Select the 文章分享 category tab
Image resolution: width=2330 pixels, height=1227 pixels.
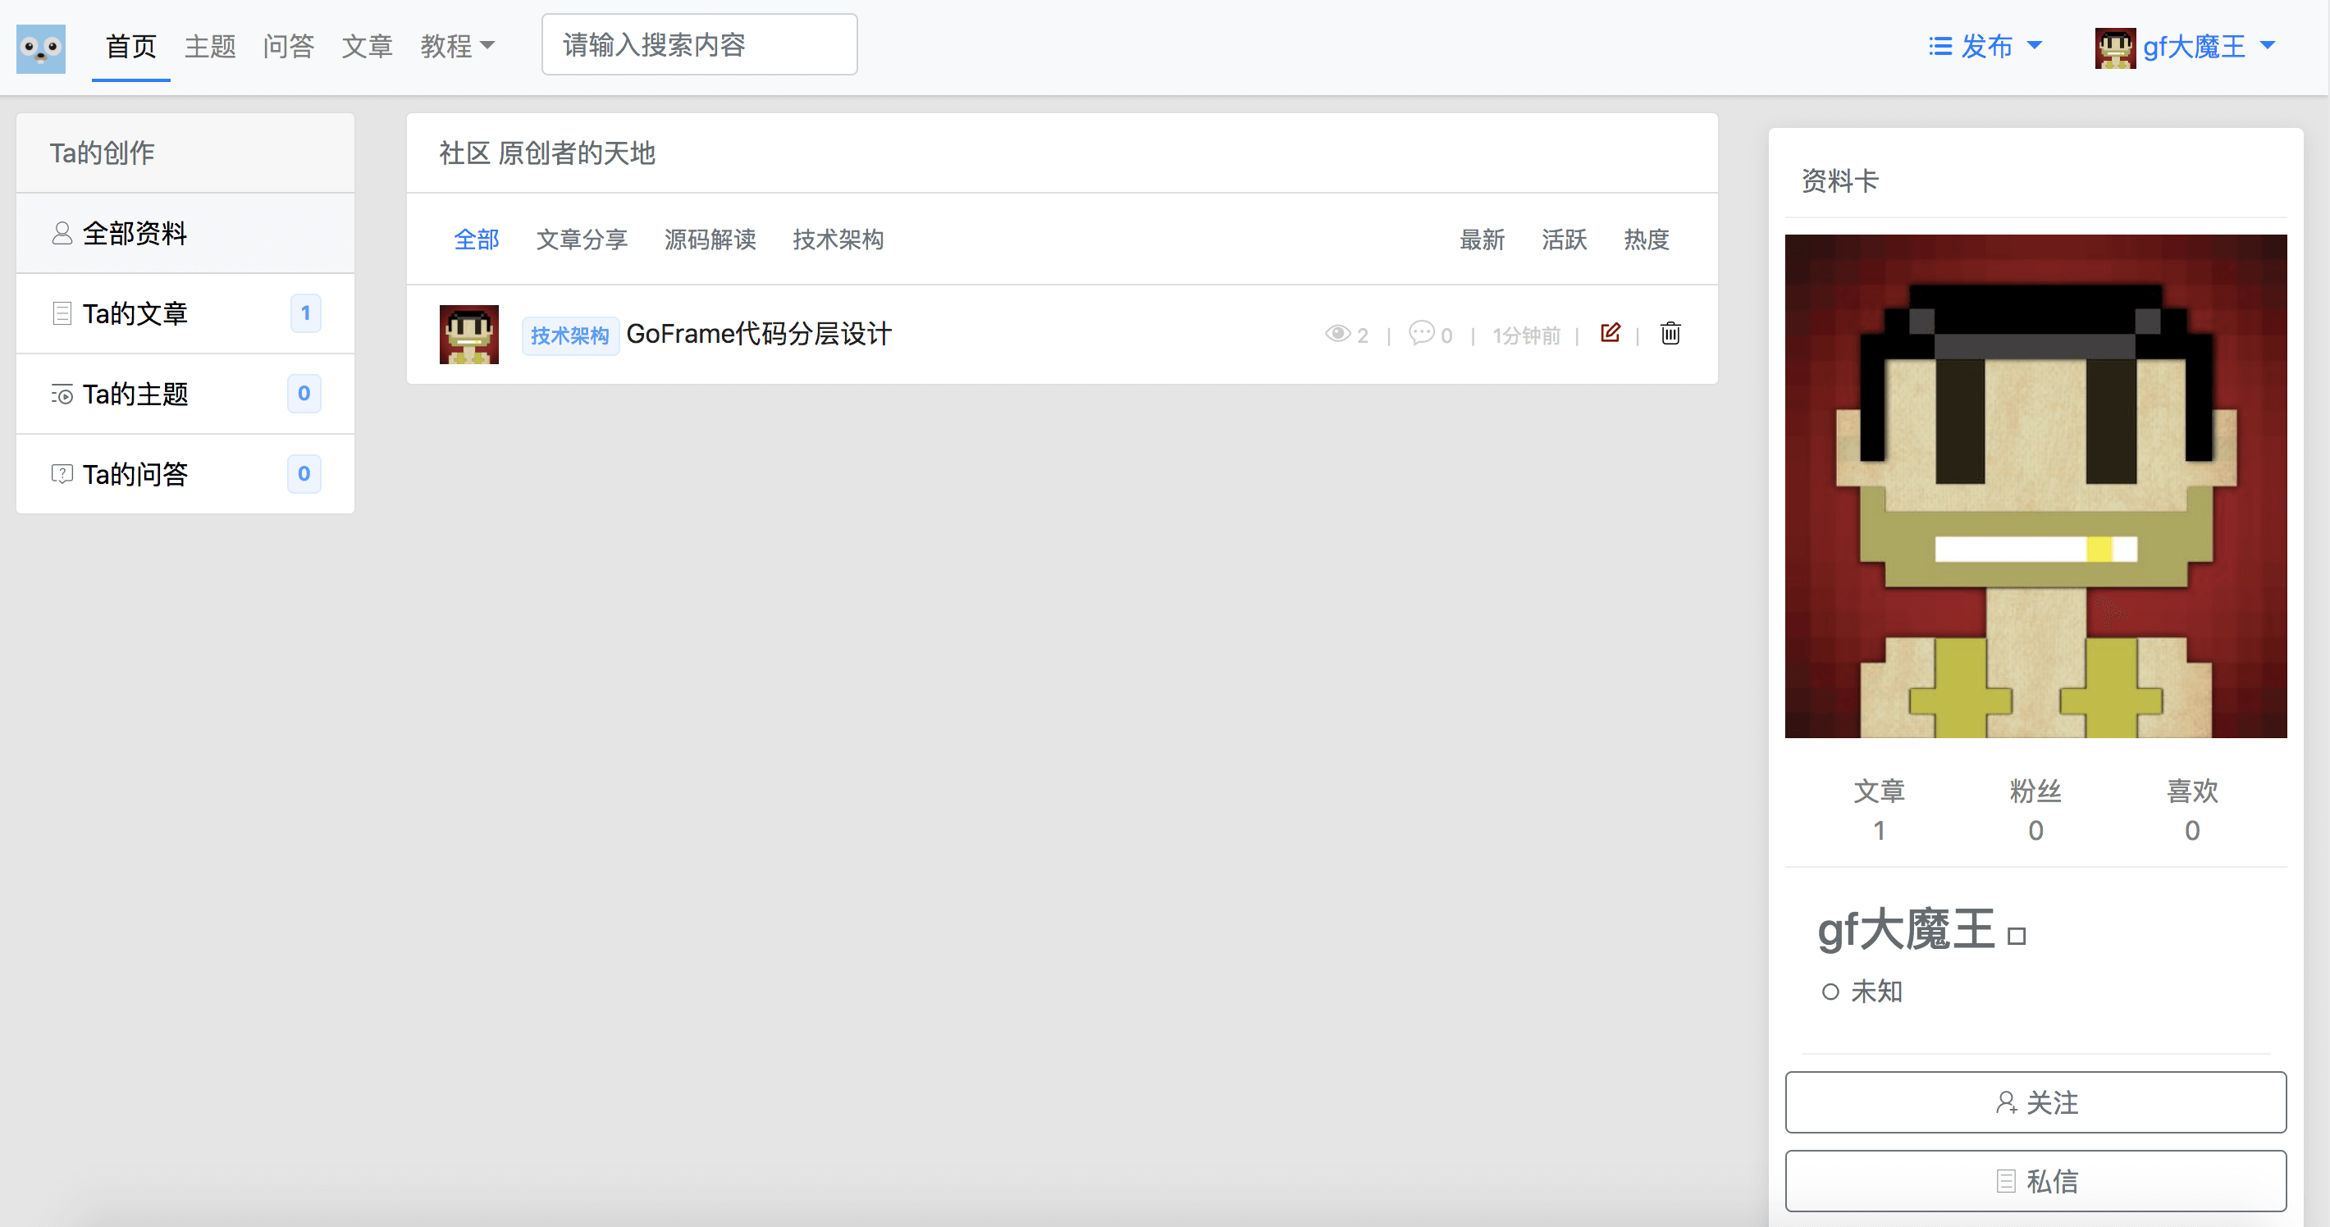coord(582,239)
